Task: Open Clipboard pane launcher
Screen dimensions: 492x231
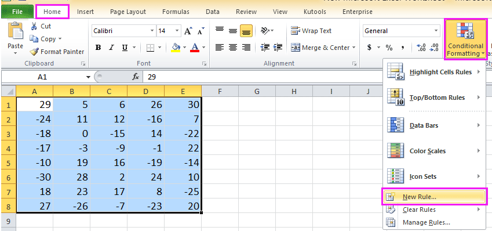Action: (x=83, y=64)
